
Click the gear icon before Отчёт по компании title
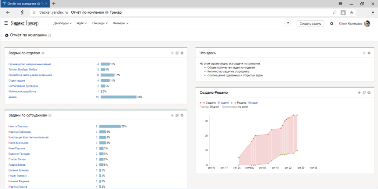point(7,35)
